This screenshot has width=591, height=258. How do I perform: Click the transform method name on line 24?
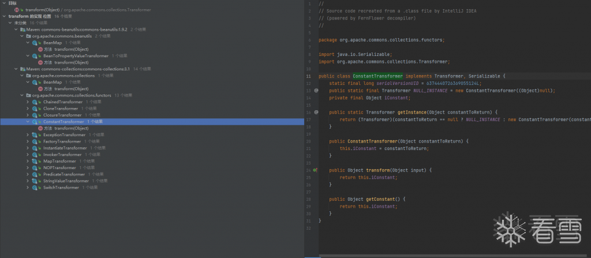[377, 170]
